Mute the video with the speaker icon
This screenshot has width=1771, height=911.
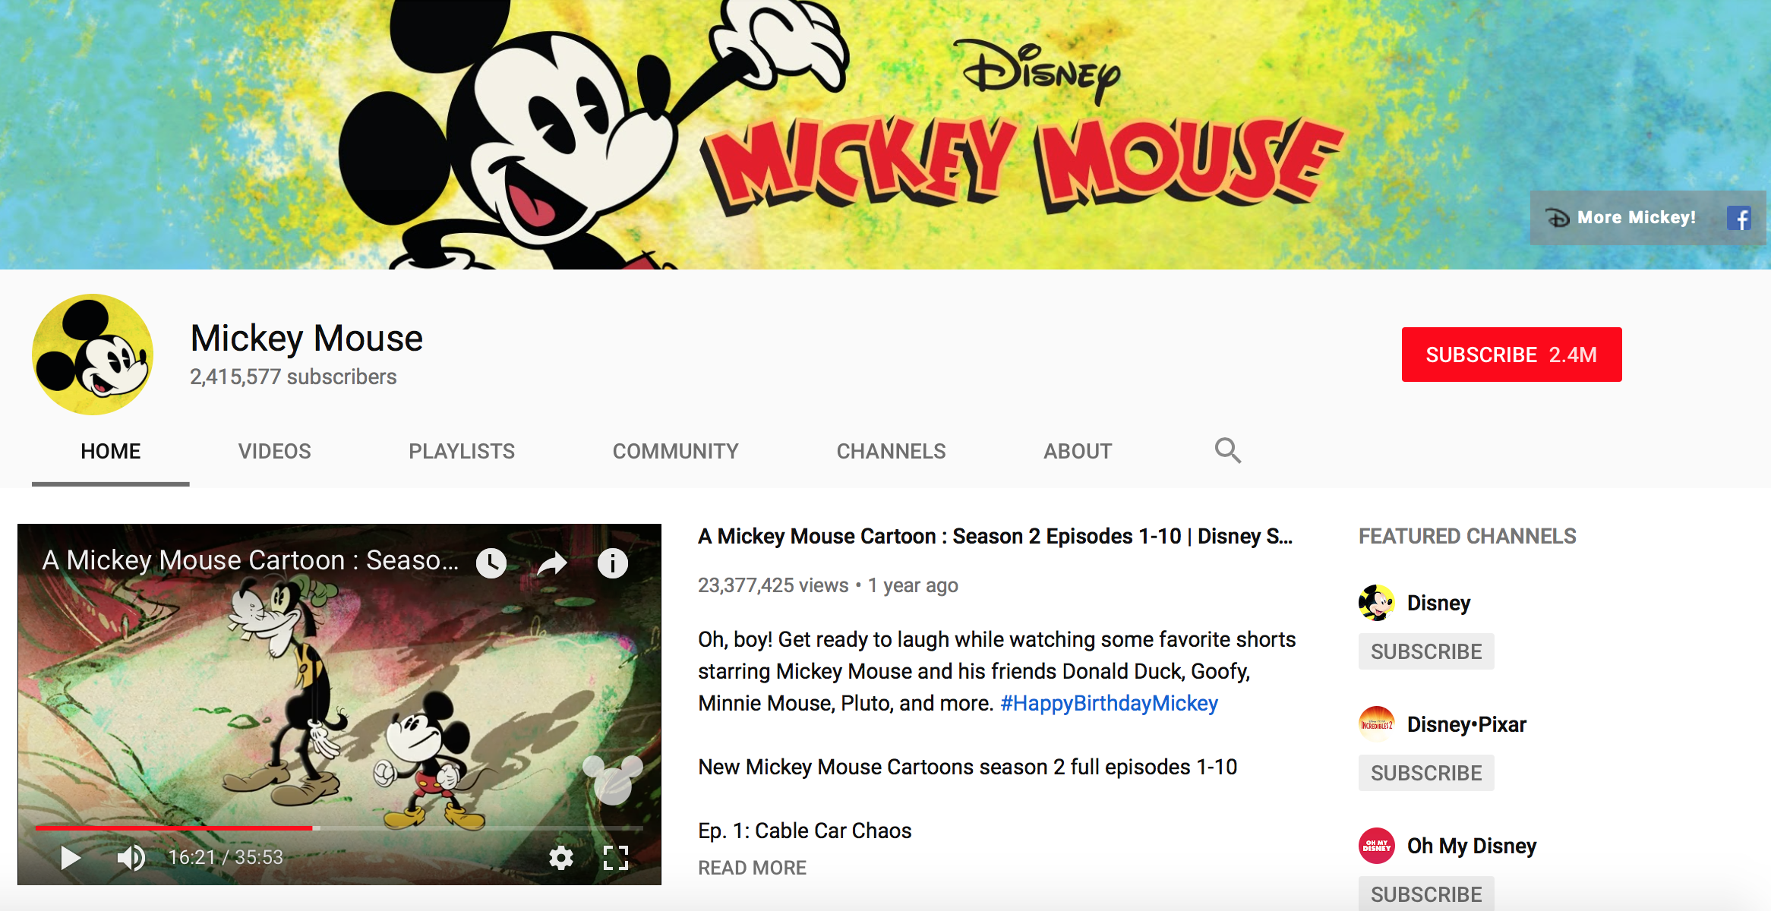click(x=131, y=858)
